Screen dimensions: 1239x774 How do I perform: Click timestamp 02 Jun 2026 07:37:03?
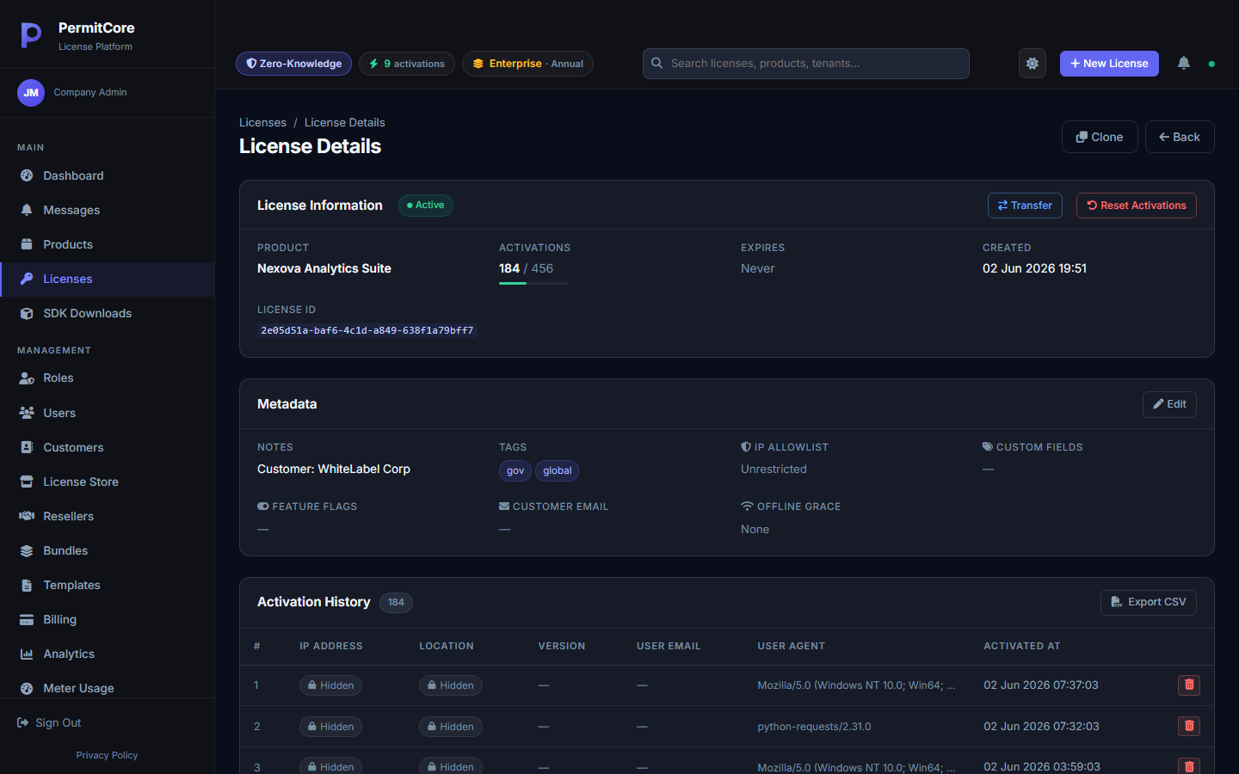[x=1041, y=685]
